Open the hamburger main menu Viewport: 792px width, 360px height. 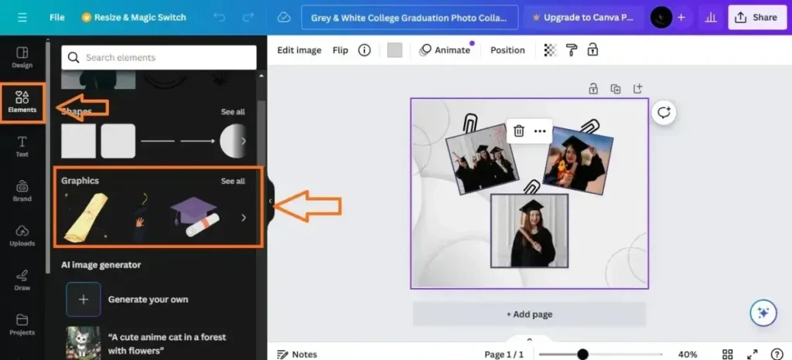pyautogui.click(x=22, y=18)
